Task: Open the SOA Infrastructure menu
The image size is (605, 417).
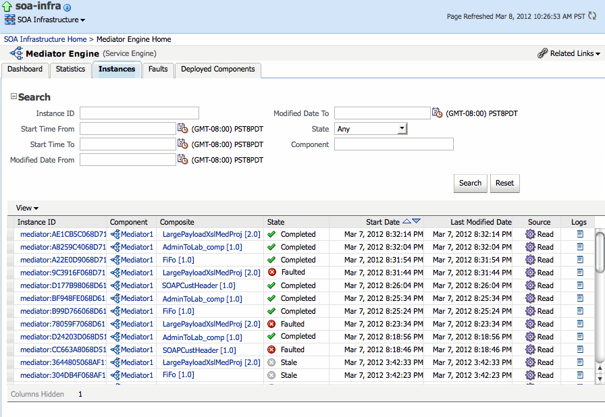Action: click(45, 20)
